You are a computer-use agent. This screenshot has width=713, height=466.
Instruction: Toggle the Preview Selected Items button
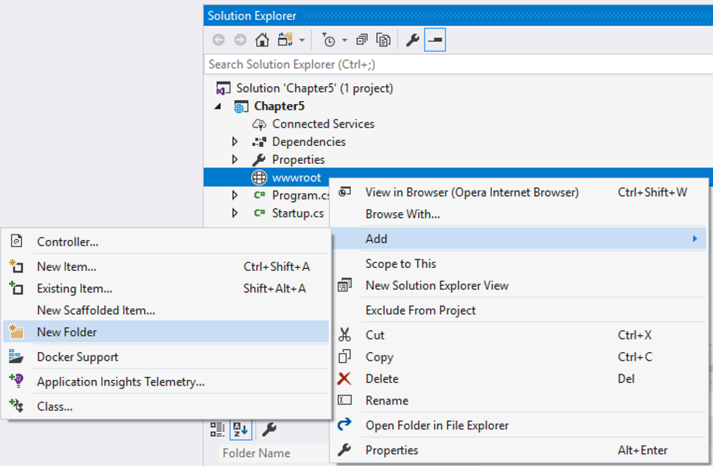tap(435, 40)
